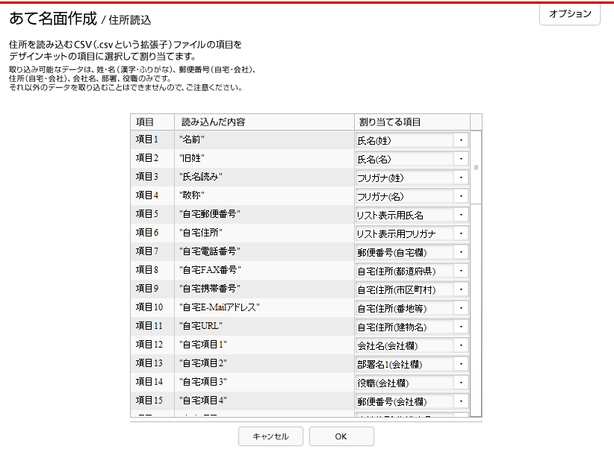Select the "自宅URL" cell
The width and height of the screenshot is (614, 458).
pos(264,326)
